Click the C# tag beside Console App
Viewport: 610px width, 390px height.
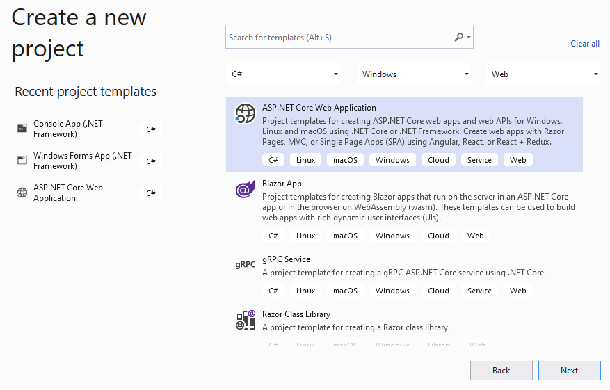(x=151, y=129)
